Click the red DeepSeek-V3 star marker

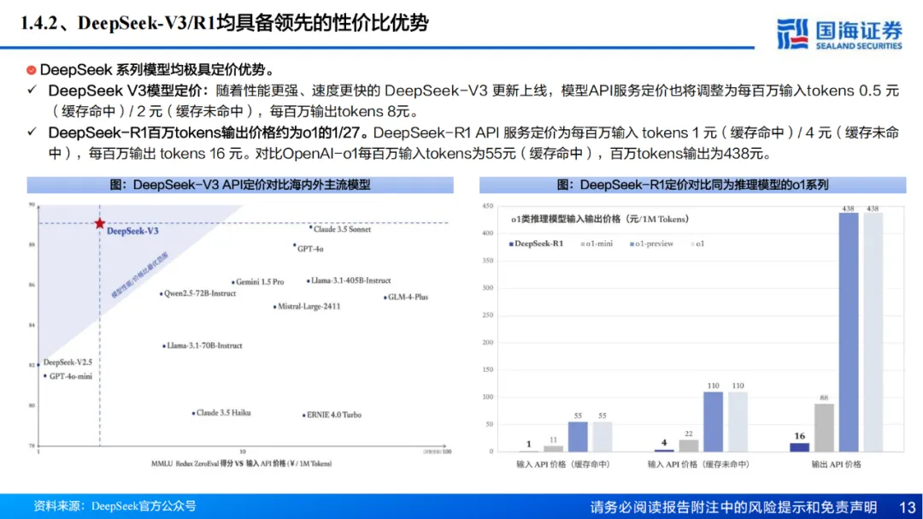[99, 223]
